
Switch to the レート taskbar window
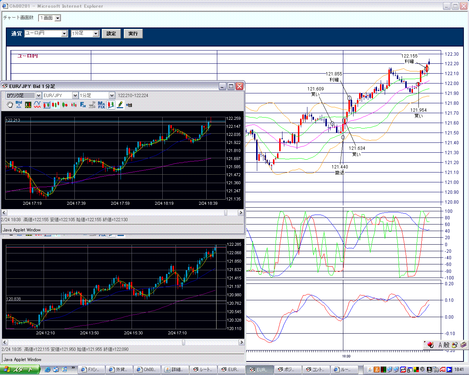click(x=203, y=369)
